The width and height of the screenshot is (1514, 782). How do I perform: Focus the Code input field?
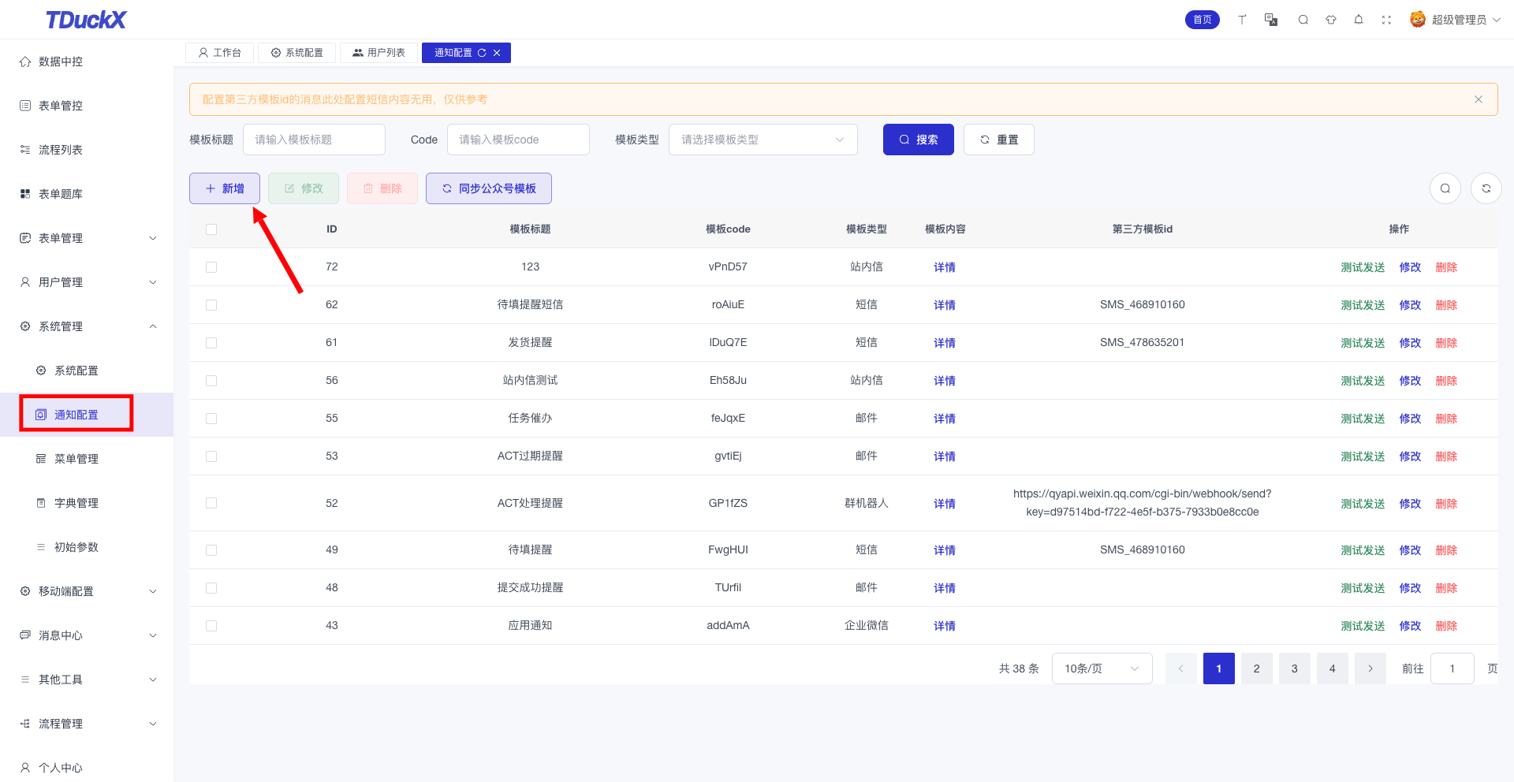pos(518,140)
